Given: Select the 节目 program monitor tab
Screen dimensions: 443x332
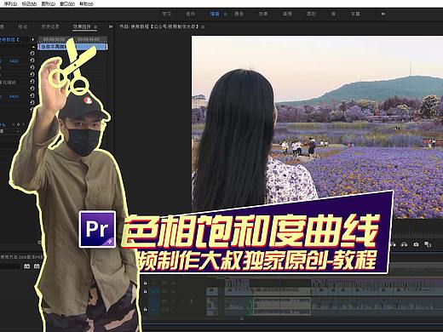Looking at the screenshot, I should tap(159, 26).
